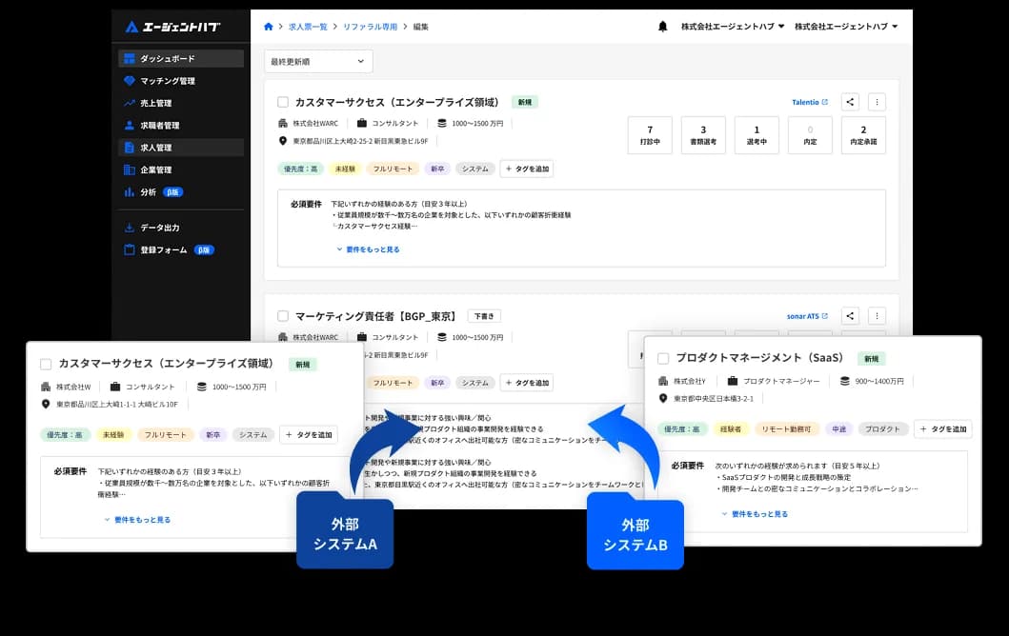Tick checkbox for カスタマーサクセス job in main list
The width and height of the screenshot is (1009, 636).
pyautogui.click(x=282, y=102)
